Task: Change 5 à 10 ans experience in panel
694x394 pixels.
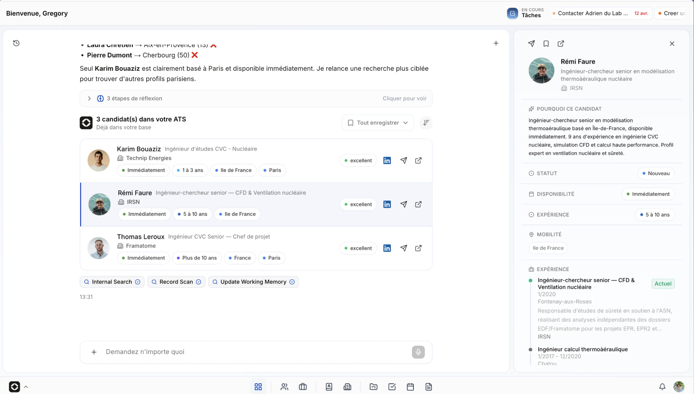Action: coord(654,215)
